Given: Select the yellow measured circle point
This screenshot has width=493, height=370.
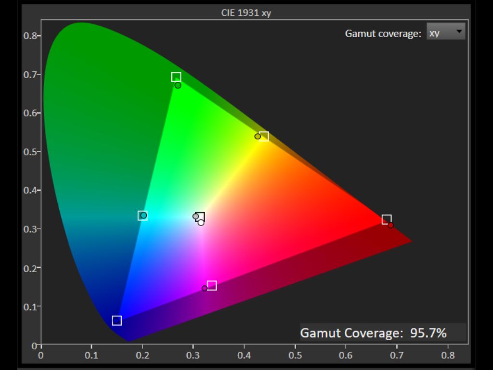Looking at the screenshot, I should pos(258,136).
